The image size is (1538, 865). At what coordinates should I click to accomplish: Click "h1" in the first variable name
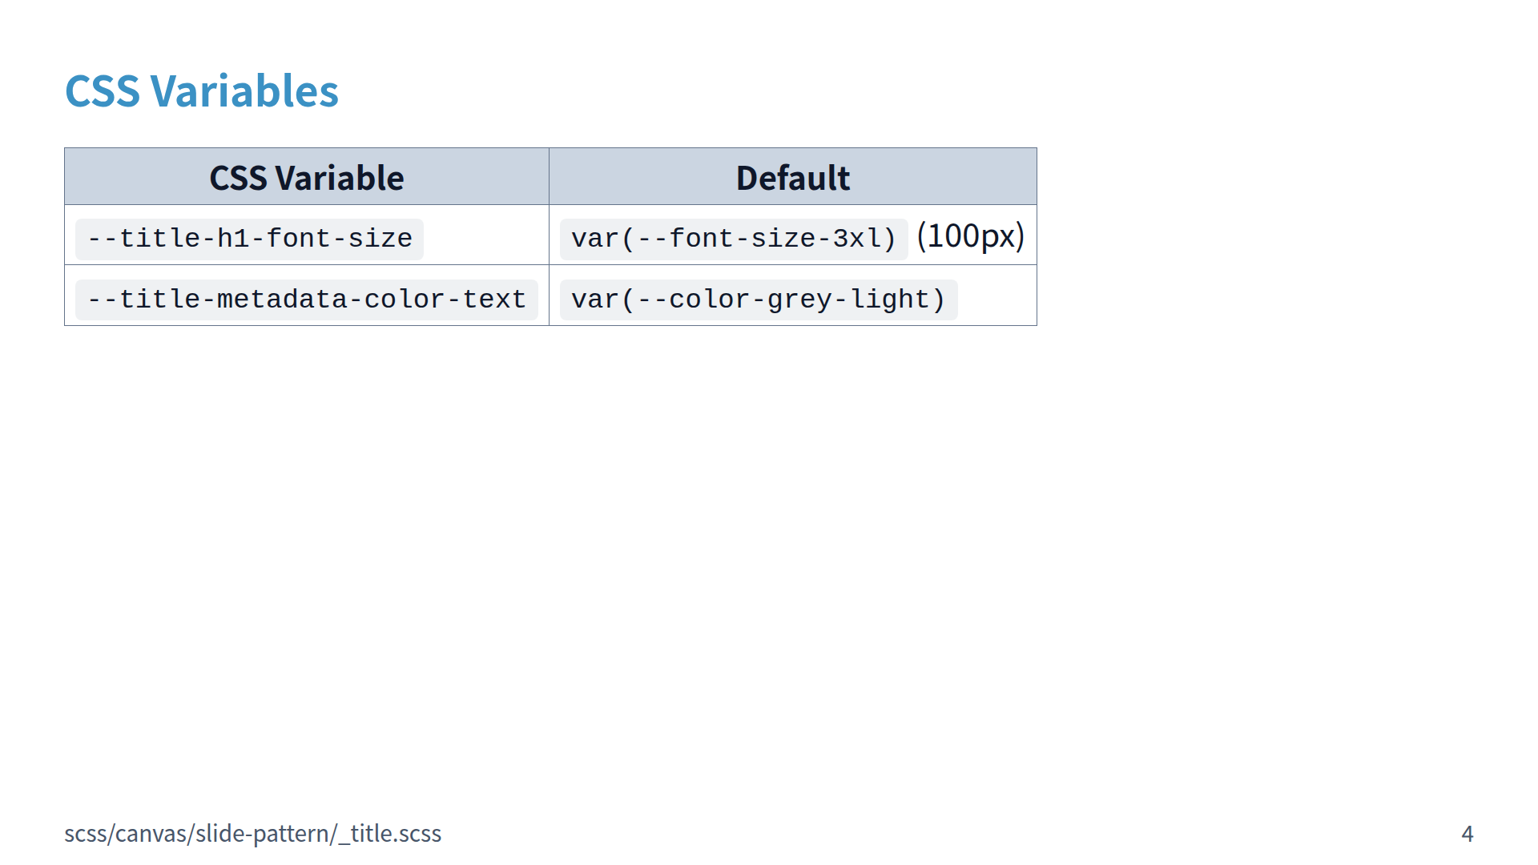pos(233,239)
